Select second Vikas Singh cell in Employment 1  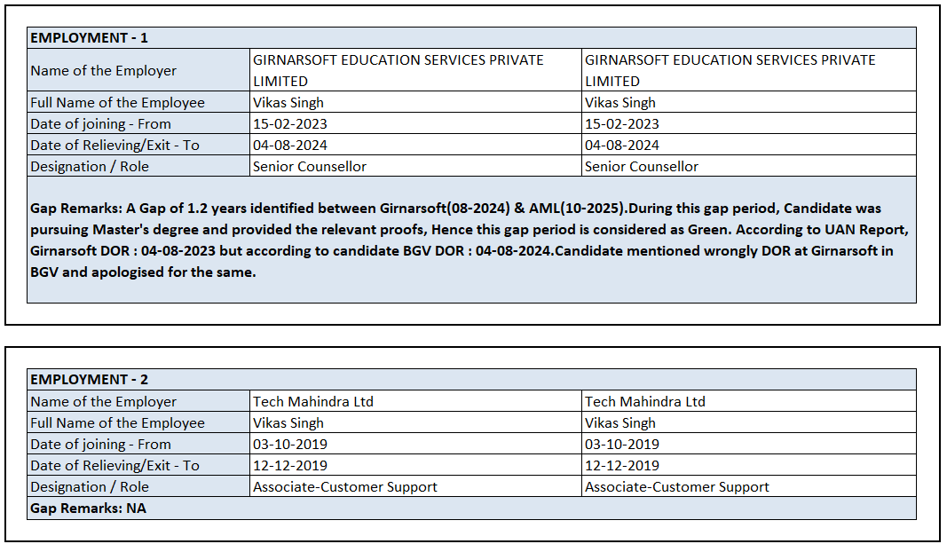point(749,102)
